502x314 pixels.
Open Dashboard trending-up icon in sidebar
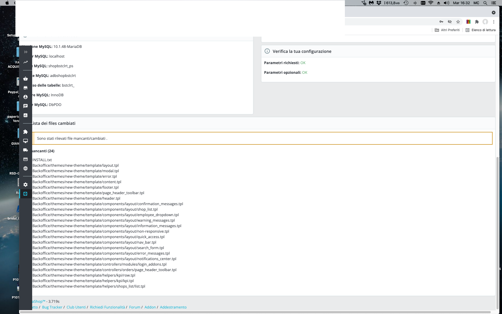[x=26, y=62]
